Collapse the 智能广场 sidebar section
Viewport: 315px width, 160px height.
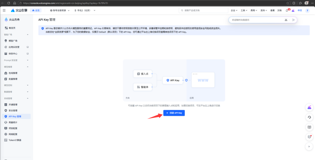pos(28,34)
